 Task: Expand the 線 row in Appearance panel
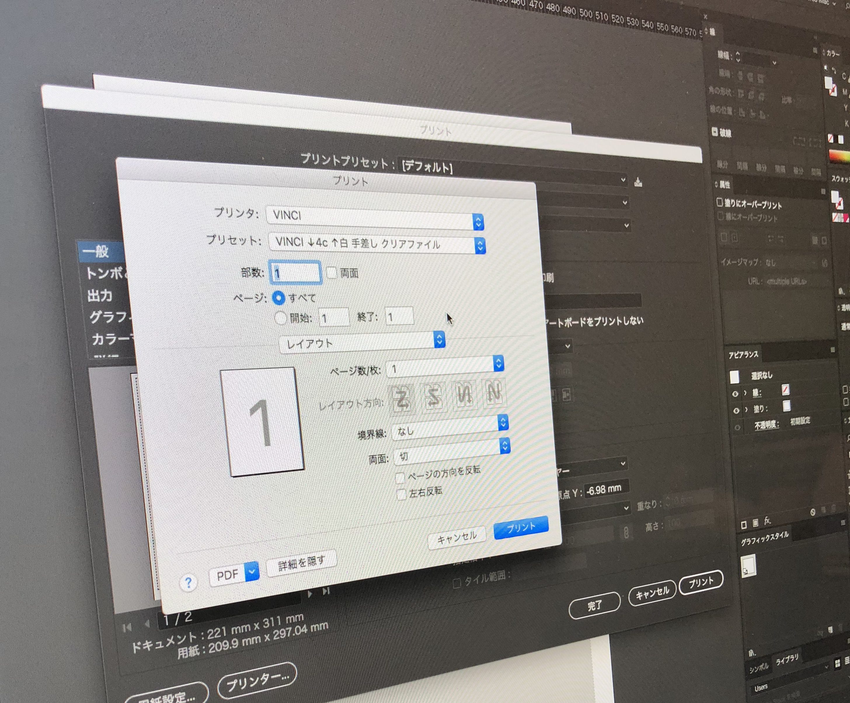(x=745, y=393)
